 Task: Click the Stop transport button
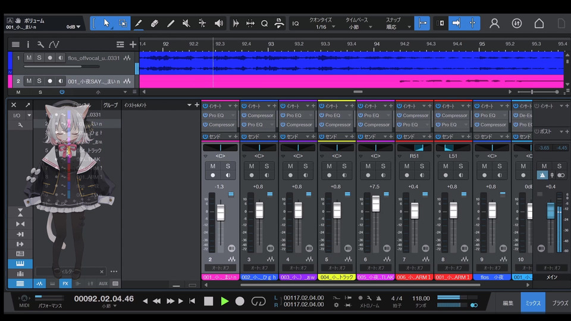pyautogui.click(x=208, y=301)
